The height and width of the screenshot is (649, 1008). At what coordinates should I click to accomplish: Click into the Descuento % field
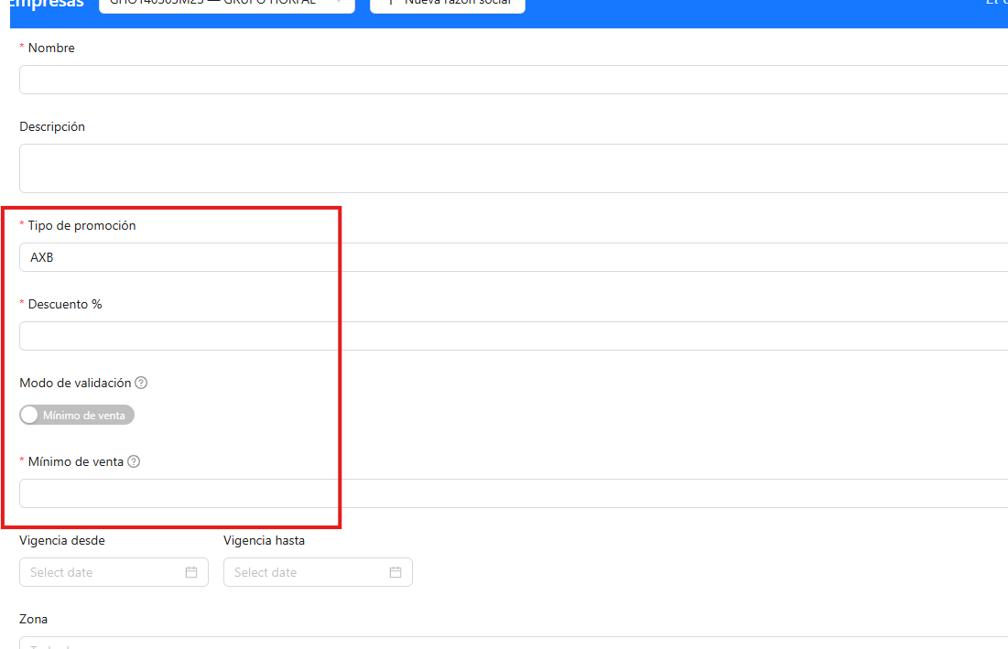[514, 336]
